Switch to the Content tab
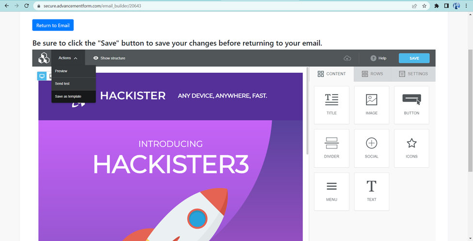 click(331, 74)
